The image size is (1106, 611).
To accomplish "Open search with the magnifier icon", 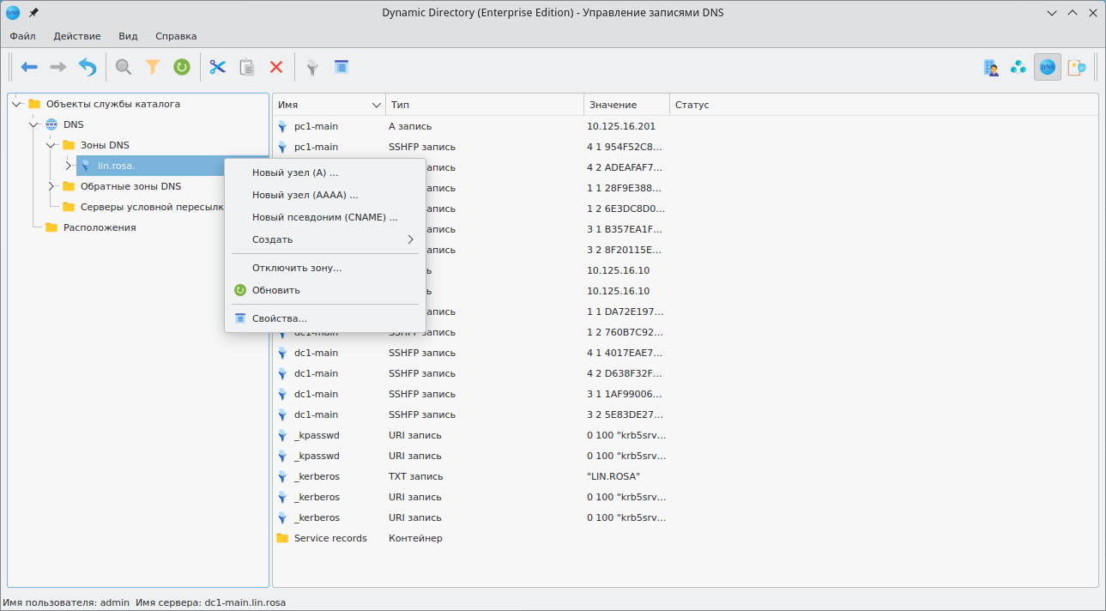I will click(124, 67).
